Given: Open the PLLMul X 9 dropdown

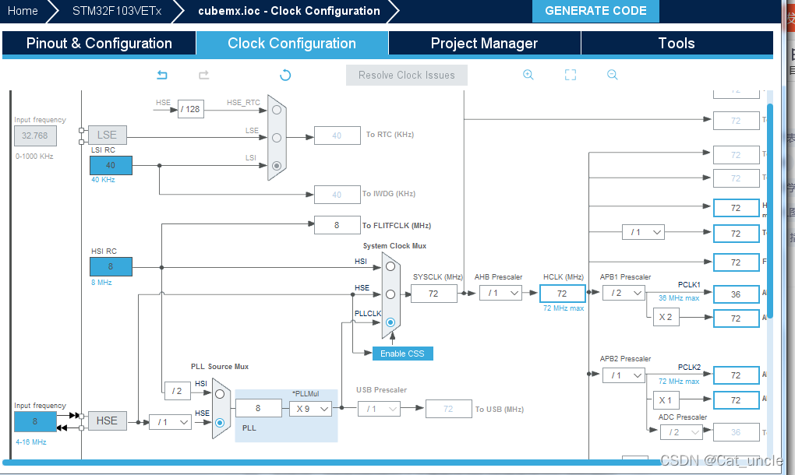Looking at the screenshot, I should (311, 409).
